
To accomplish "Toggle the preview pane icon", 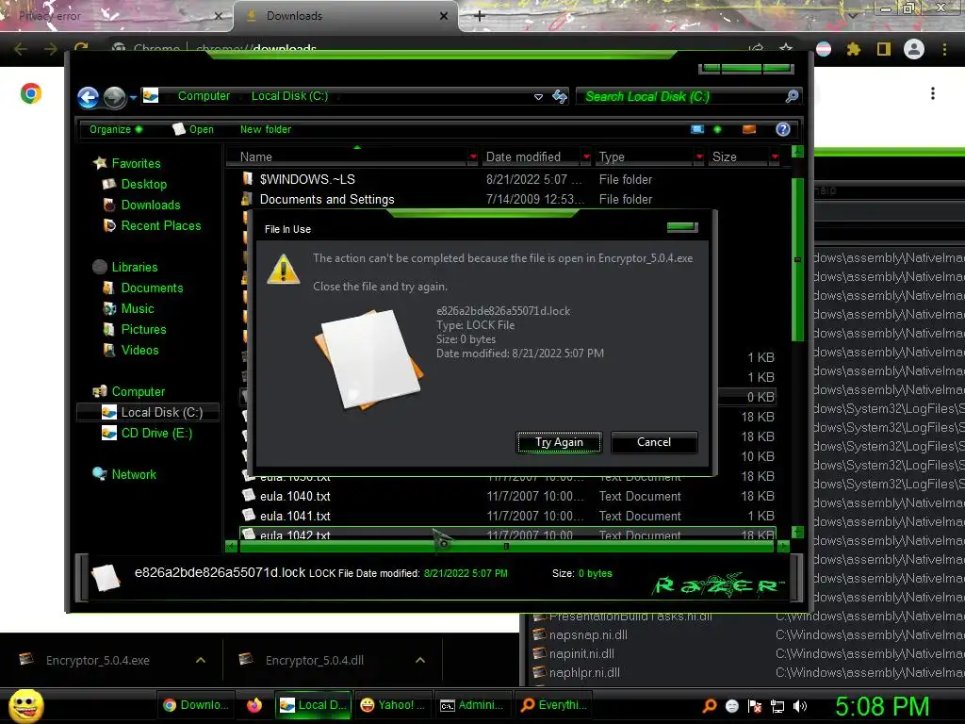I will (x=749, y=129).
